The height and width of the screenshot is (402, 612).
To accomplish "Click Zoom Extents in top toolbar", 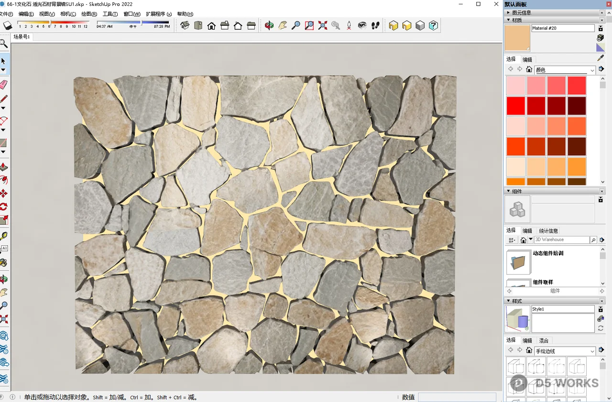I will point(323,25).
